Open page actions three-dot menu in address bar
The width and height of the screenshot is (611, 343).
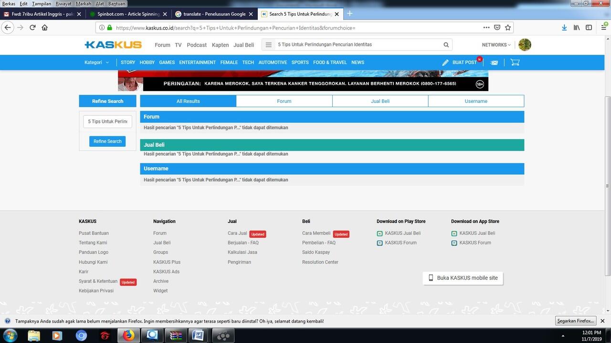click(x=486, y=28)
